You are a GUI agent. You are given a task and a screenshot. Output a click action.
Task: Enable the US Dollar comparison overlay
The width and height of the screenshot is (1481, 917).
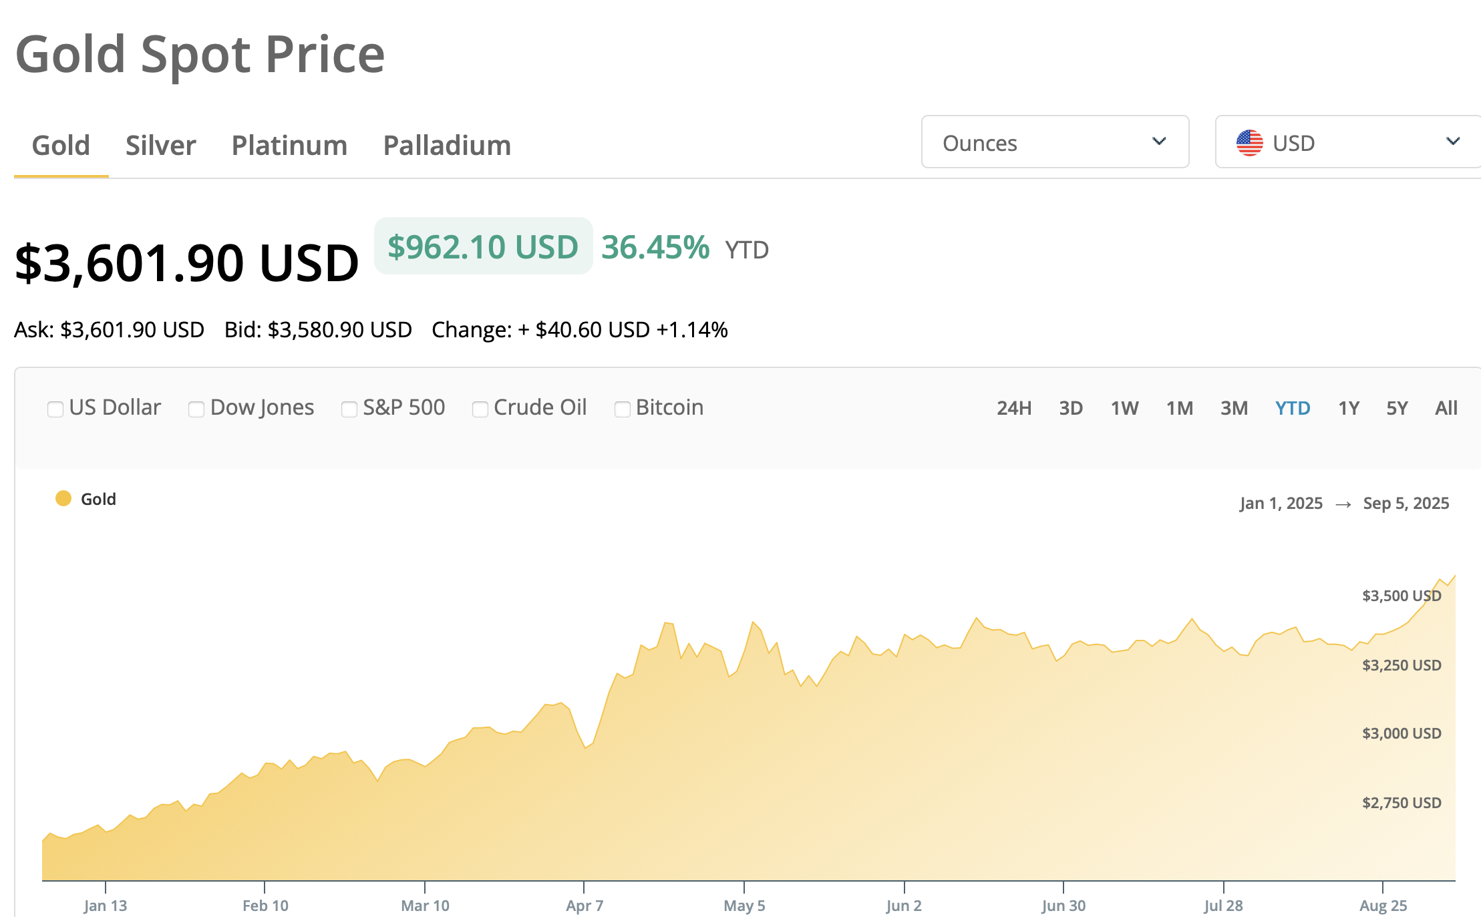(x=55, y=408)
